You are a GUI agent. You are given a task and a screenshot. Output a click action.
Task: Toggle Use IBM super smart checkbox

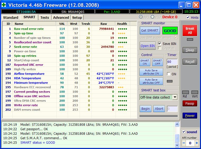pyautogui.click(x=176, y=37)
